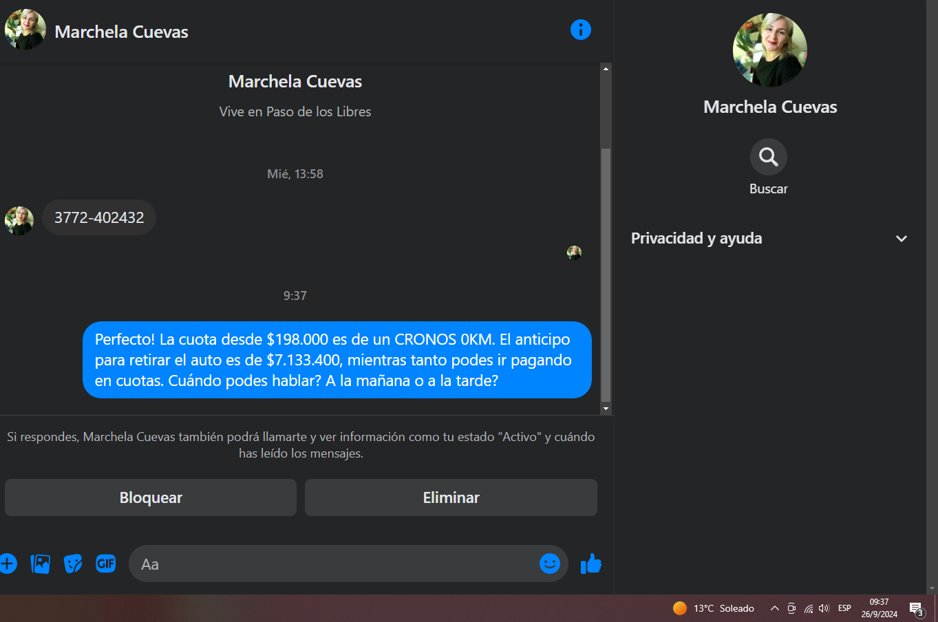
Task: Send a thumbs-up like
Action: (x=591, y=564)
